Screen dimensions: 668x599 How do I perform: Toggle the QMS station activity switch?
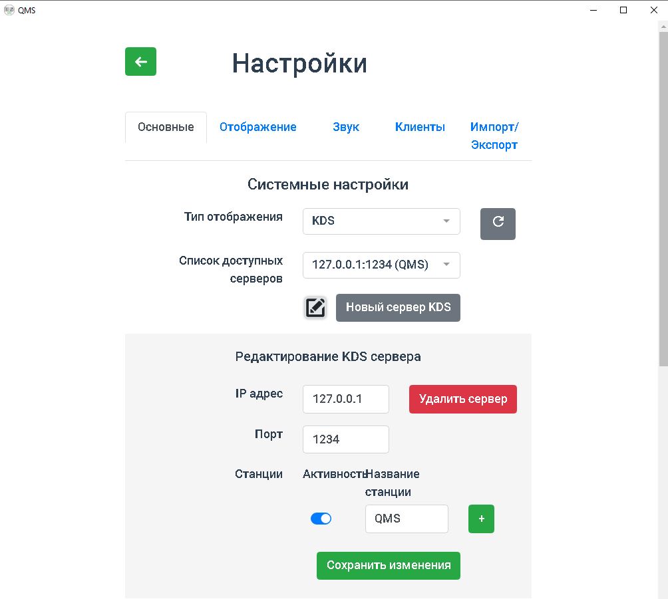[x=321, y=519]
